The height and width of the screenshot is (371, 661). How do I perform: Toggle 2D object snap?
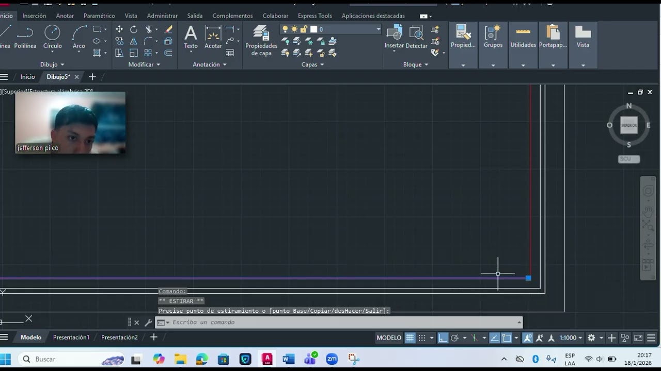507,338
